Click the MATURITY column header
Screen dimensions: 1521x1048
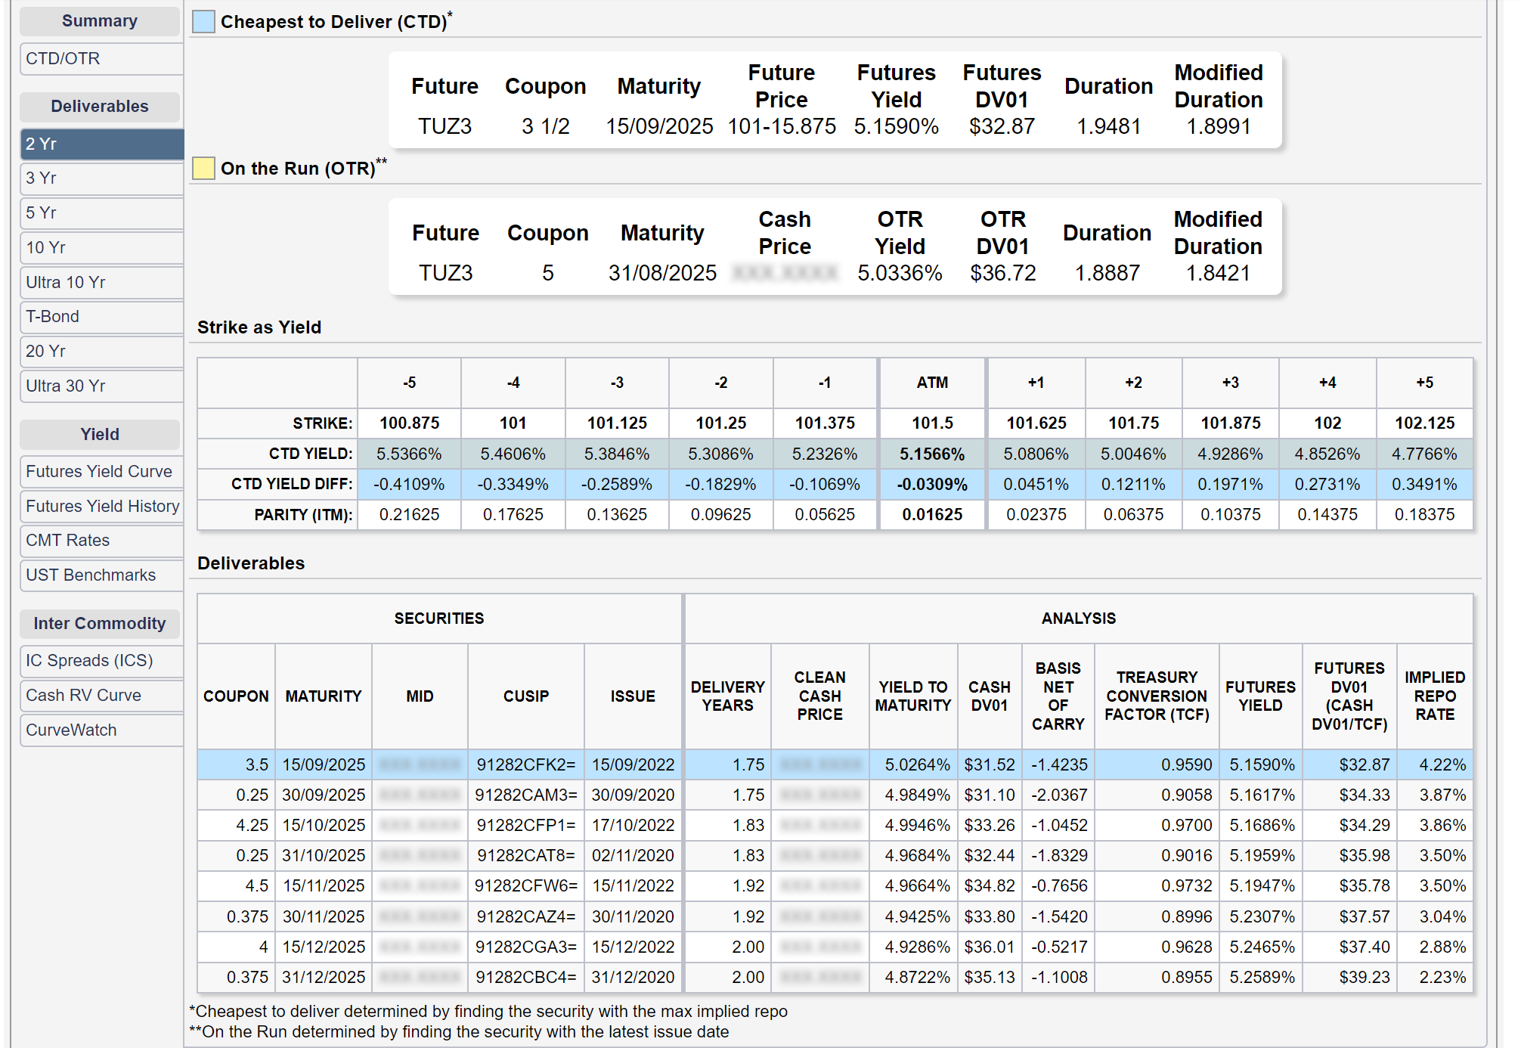(324, 696)
